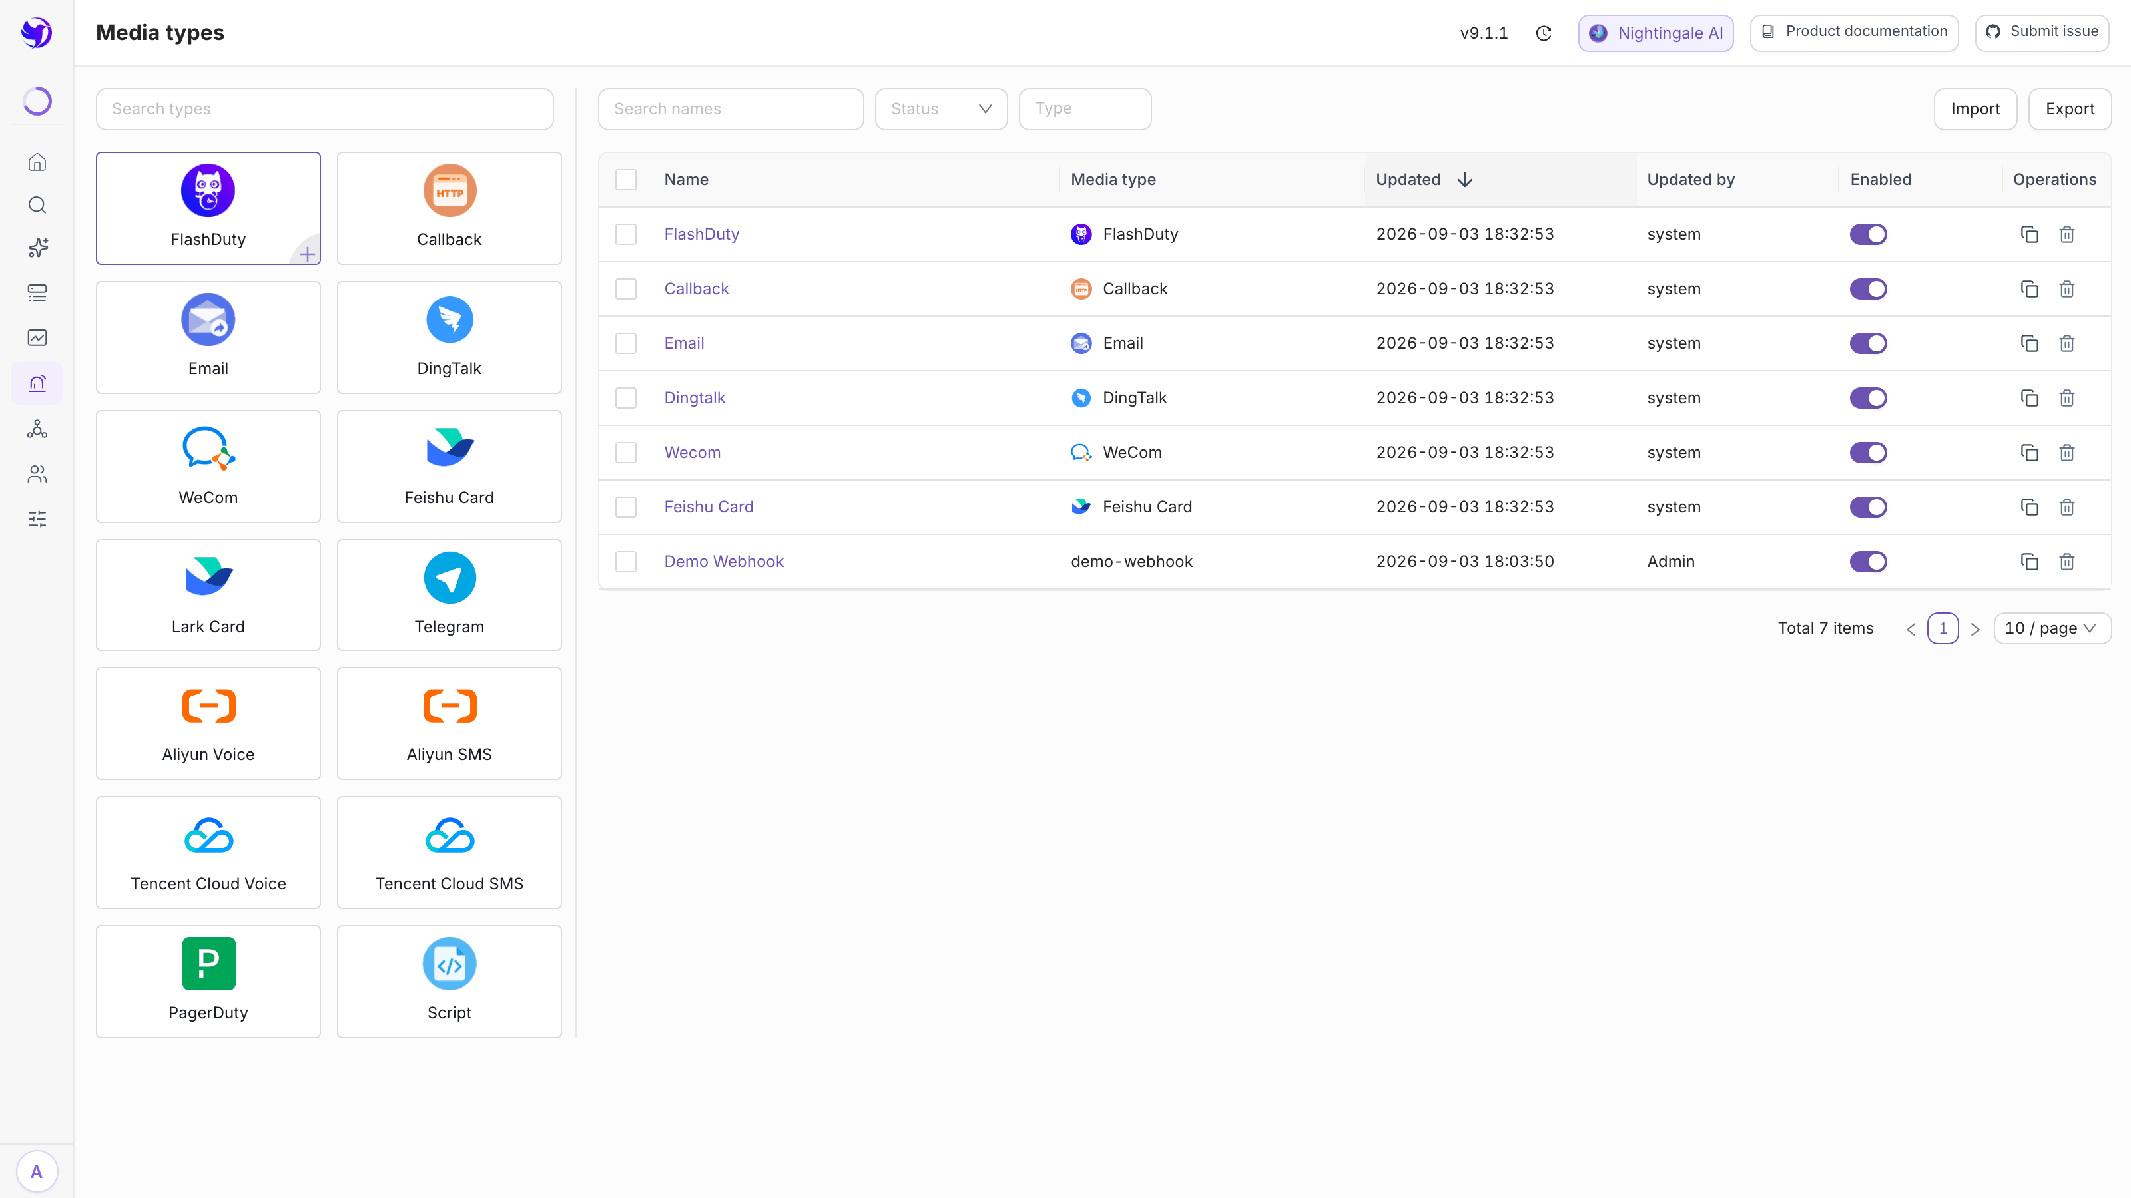The height and width of the screenshot is (1198, 2131).
Task: Open the Status filter dropdown
Action: (x=942, y=109)
